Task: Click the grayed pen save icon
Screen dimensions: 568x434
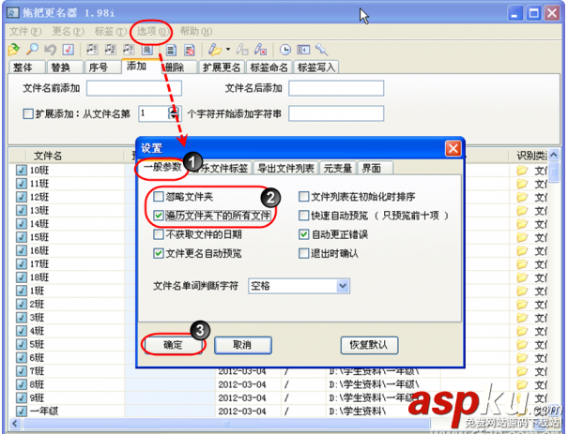Action: [242, 50]
